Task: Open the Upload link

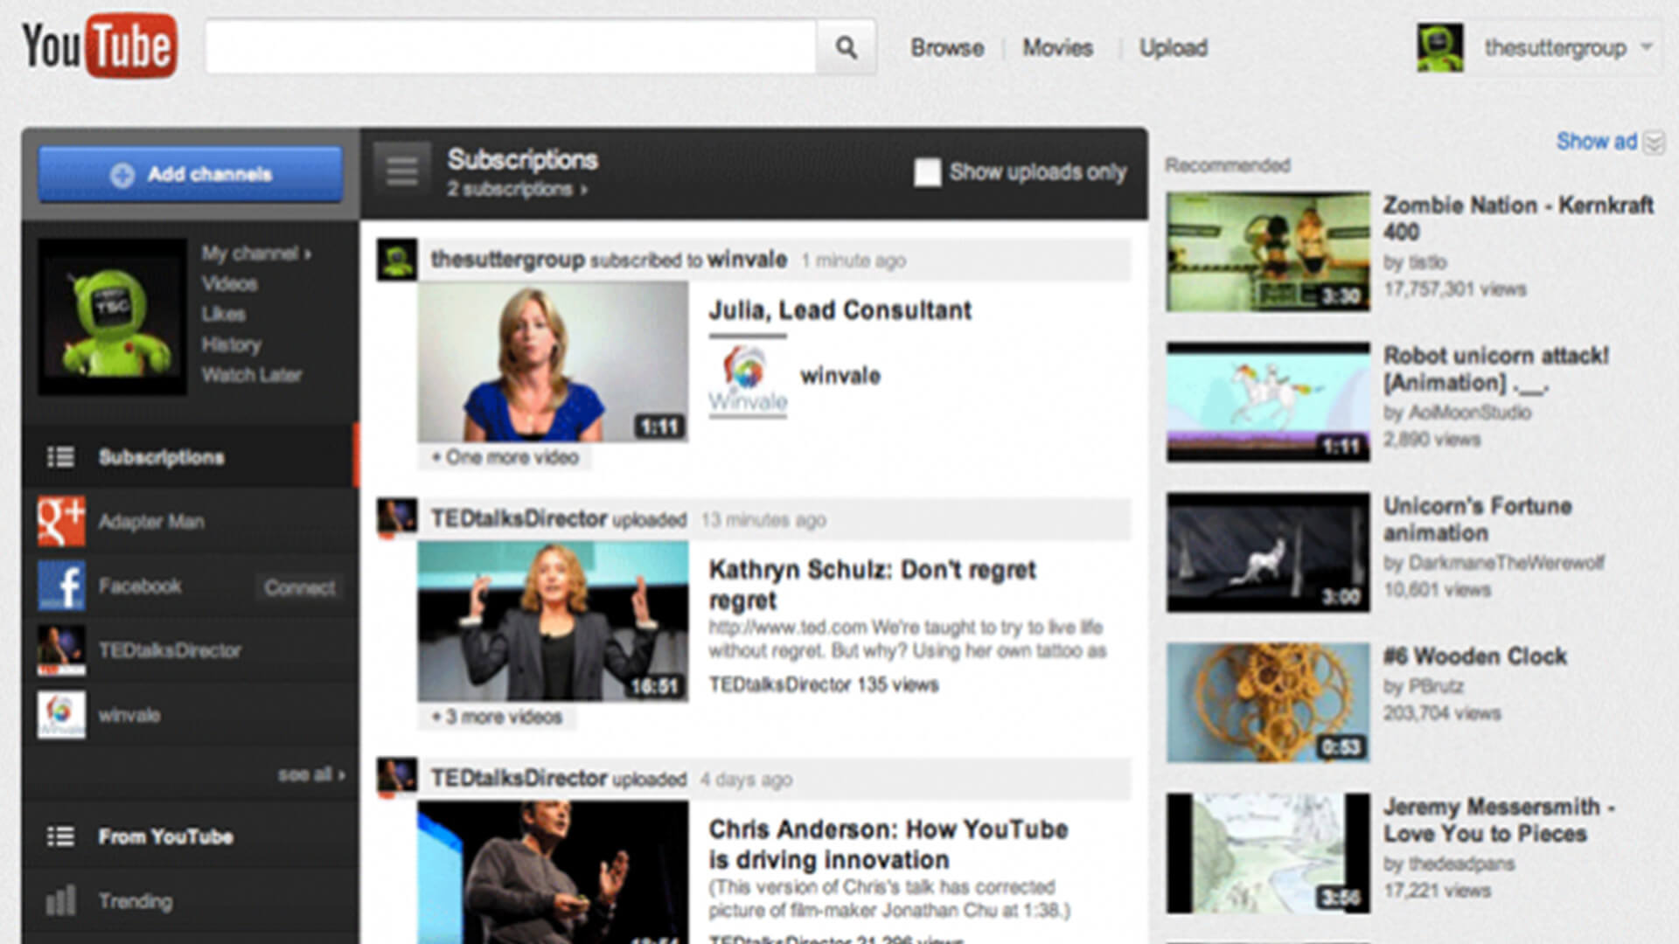Action: click(1173, 48)
